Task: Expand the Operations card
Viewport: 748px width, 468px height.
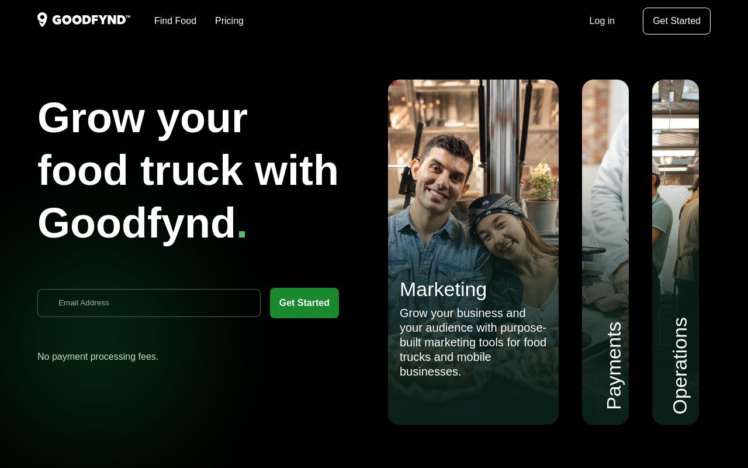Action: point(676,252)
